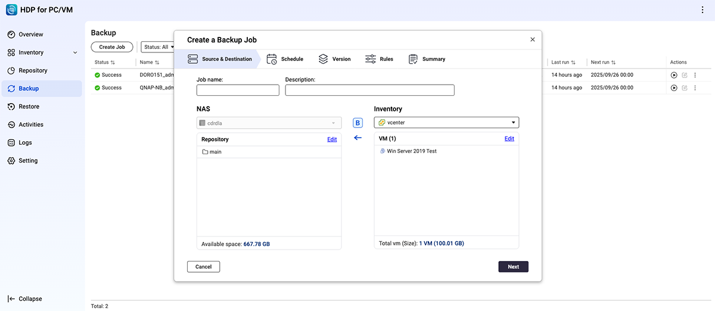The image size is (715, 311).
Task: Open Overview in the sidebar
Action: pos(30,35)
